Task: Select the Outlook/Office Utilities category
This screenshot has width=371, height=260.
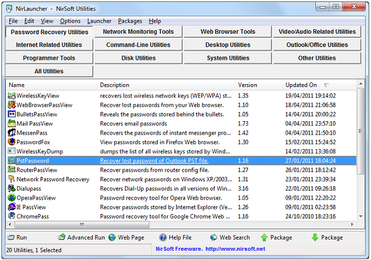Action: pos(317,45)
